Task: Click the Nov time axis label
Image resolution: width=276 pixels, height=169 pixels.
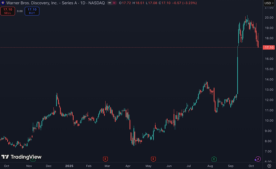Action: (x=29, y=166)
